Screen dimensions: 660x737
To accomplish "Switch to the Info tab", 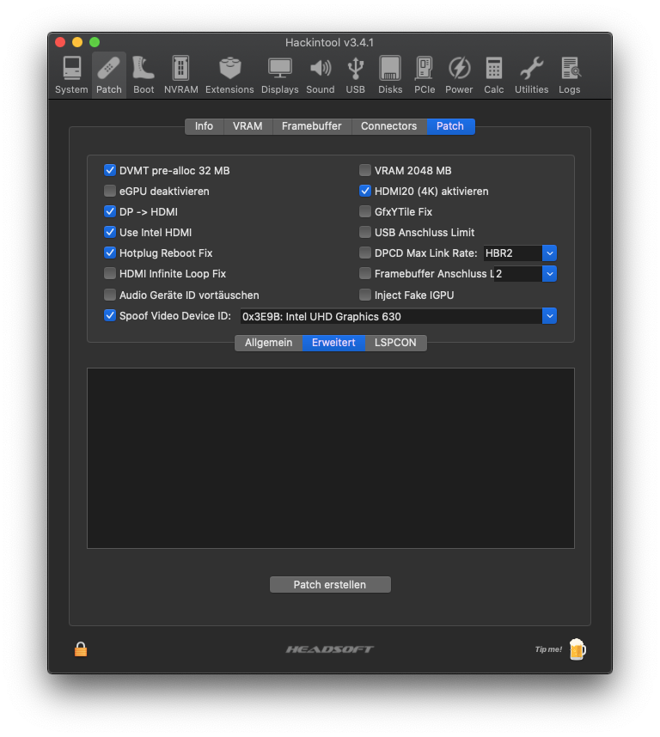I will [x=204, y=126].
